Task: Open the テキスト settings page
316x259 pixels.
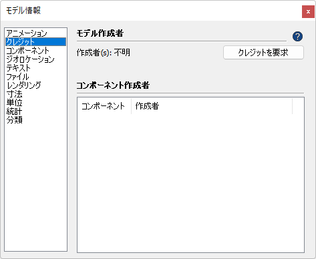Action: point(35,68)
